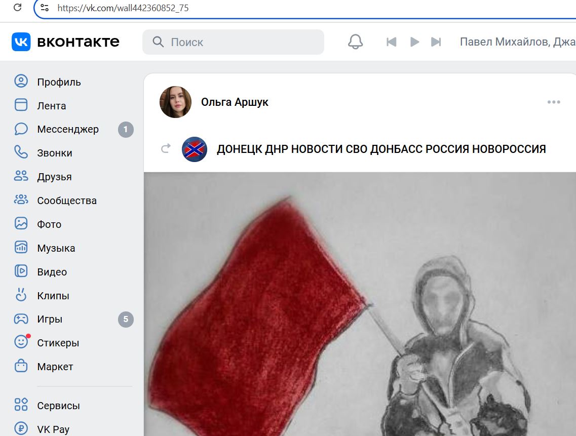Open the Фото section
The height and width of the screenshot is (436, 576).
click(x=49, y=224)
